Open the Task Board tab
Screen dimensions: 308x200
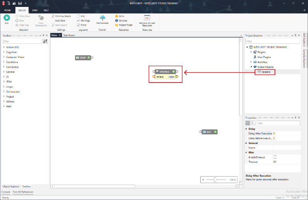[69, 35]
